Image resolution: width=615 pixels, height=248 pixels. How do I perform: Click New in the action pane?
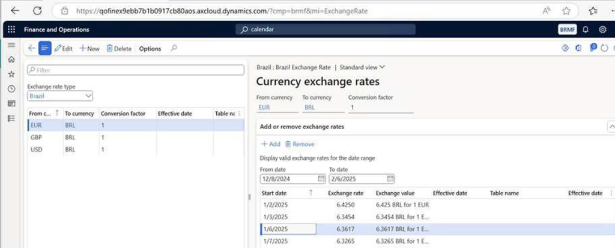click(x=89, y=49)
